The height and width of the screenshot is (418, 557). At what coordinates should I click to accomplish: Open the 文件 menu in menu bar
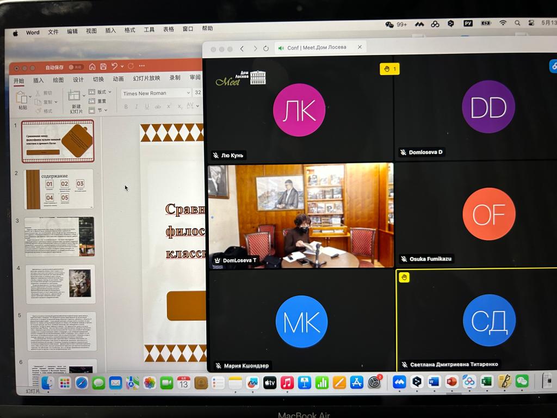coord(53,32)
